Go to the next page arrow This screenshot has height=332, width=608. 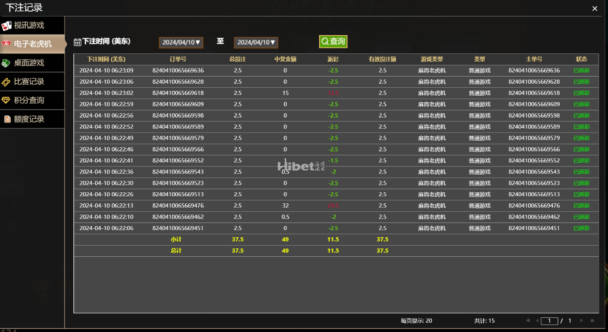tap(582, 320)
